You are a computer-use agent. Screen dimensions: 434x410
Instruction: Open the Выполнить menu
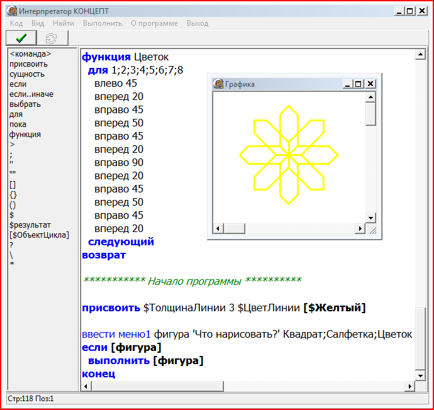pyautogui.click(x=103, y=23)
